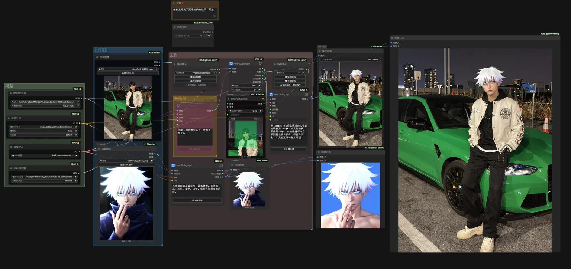This screenshot has width=571, height=269.
Task: Click the #138 node badge icon
Action: (80, 89)
